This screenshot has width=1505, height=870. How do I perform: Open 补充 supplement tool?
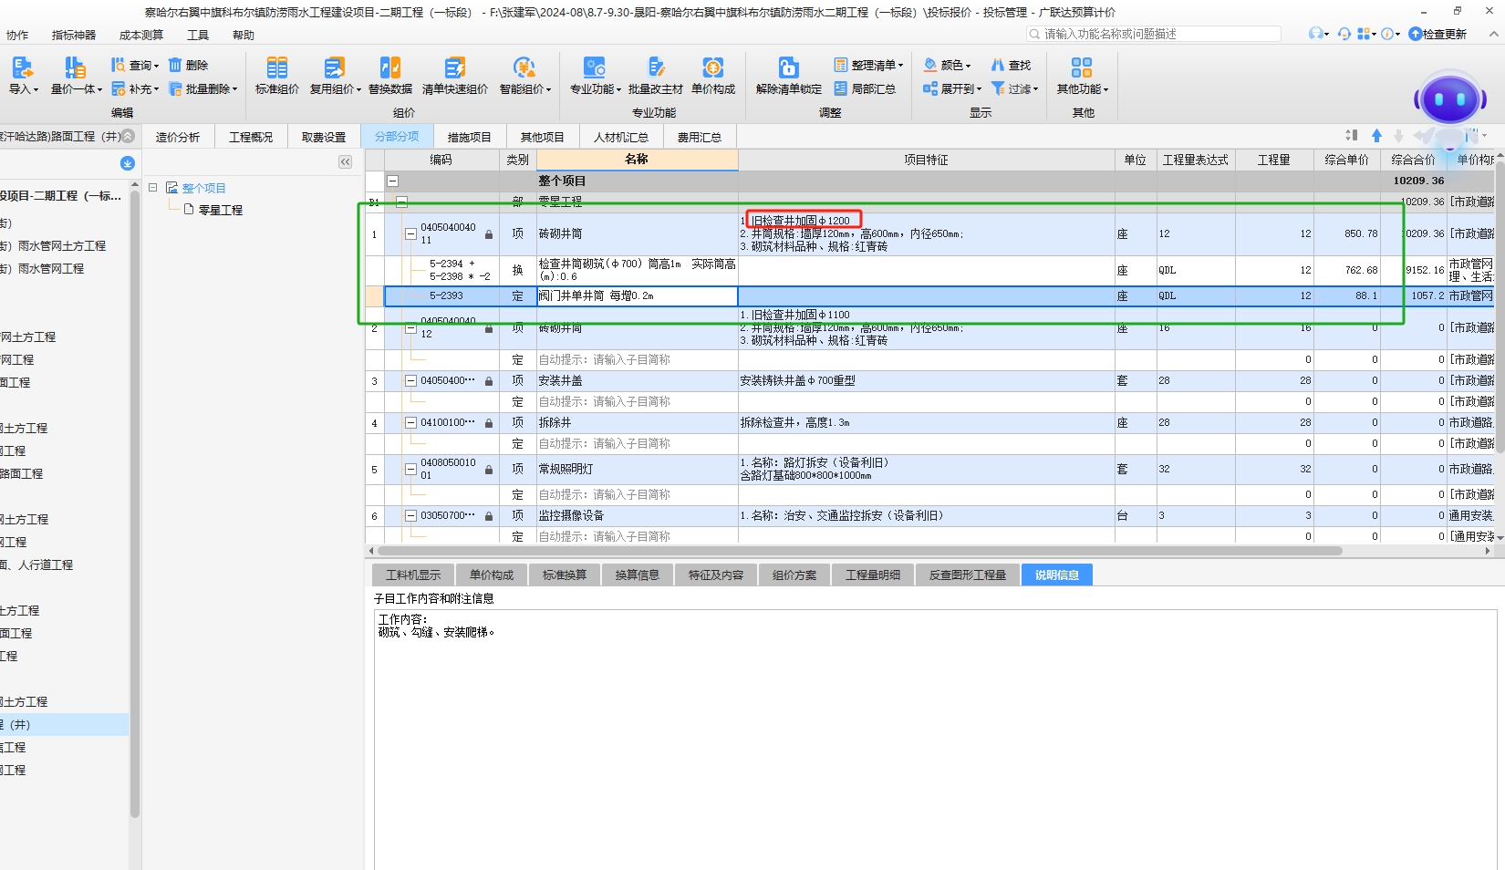134,88
